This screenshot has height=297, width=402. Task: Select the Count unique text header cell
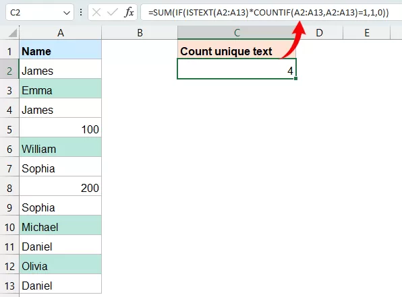point(237,49)
